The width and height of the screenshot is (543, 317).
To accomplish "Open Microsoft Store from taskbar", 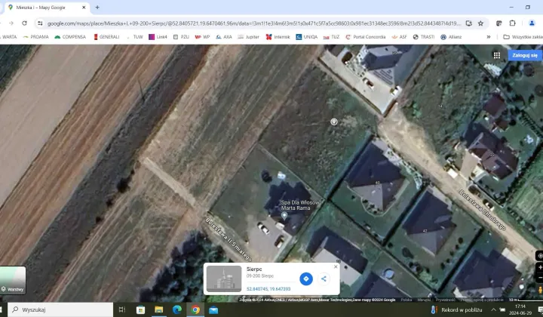I will pyautogui.click(x=140, y=309).
